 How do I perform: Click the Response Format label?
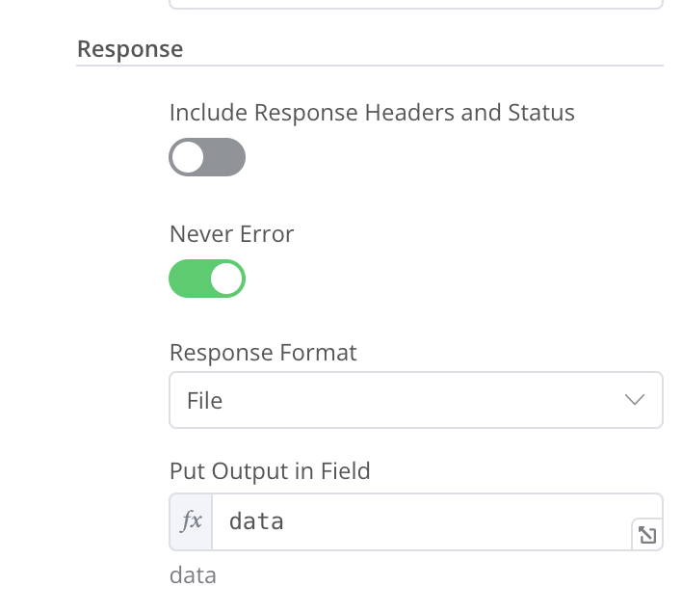[263, 353]
